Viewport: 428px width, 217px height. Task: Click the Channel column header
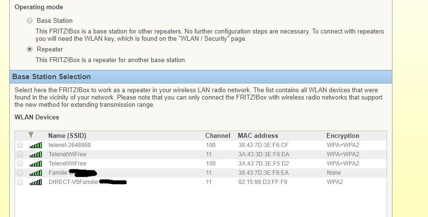217,136
